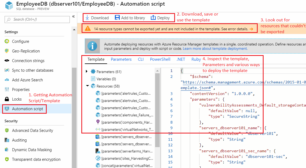
Task: Click the "servers_dbserver101_sec_name" key in code
Action: [x=234, y=151]
